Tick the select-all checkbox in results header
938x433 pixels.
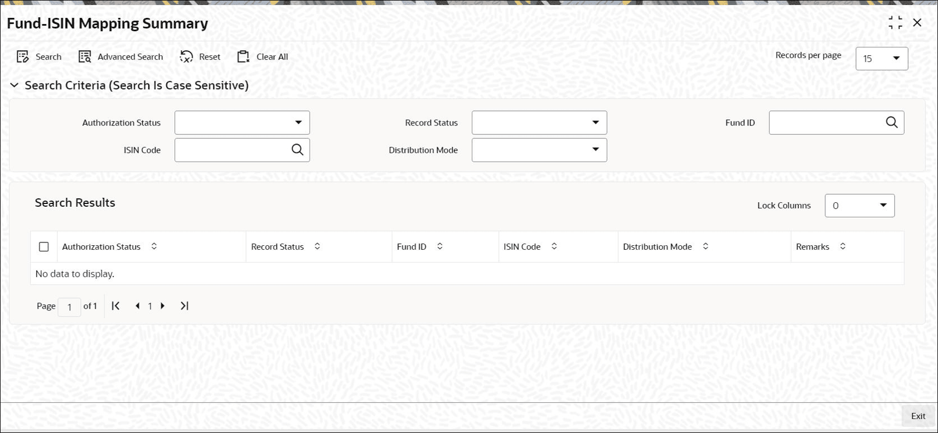pyautogui.click(x=44, y=247)
